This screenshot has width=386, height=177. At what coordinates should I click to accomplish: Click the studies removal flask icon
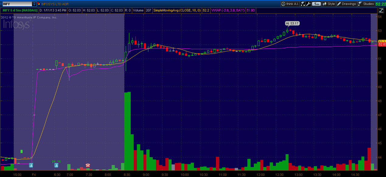(303, 4)
